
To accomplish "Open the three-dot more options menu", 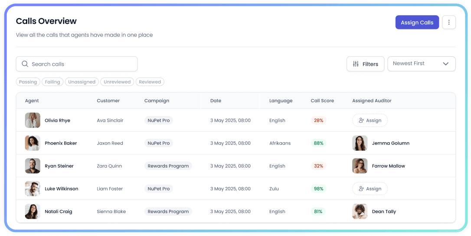I will (449, 23).
